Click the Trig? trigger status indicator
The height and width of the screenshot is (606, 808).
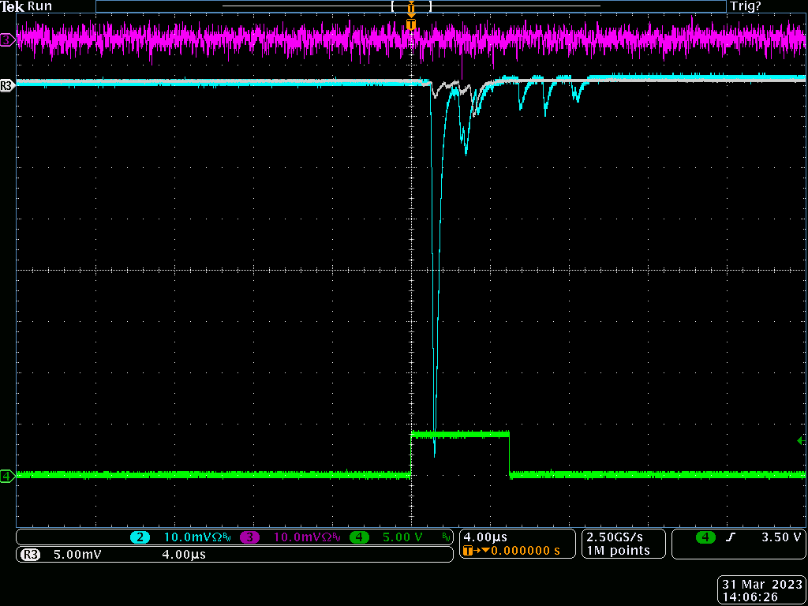tap(746, 6)
